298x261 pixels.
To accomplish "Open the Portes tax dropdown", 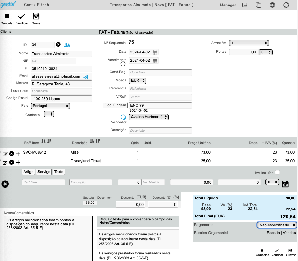I will [x=266, y=52].
